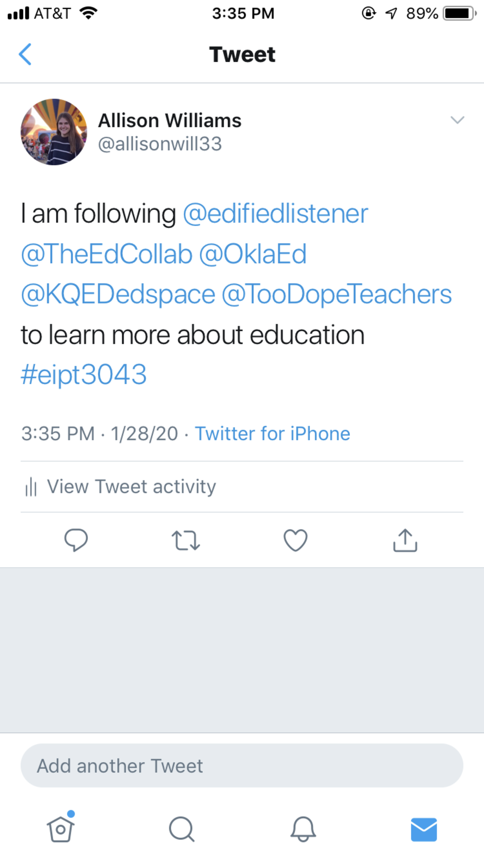Like the tweet with heart icon
The image size is (484, 861).
pyautogui.click(x=296, y=540)
